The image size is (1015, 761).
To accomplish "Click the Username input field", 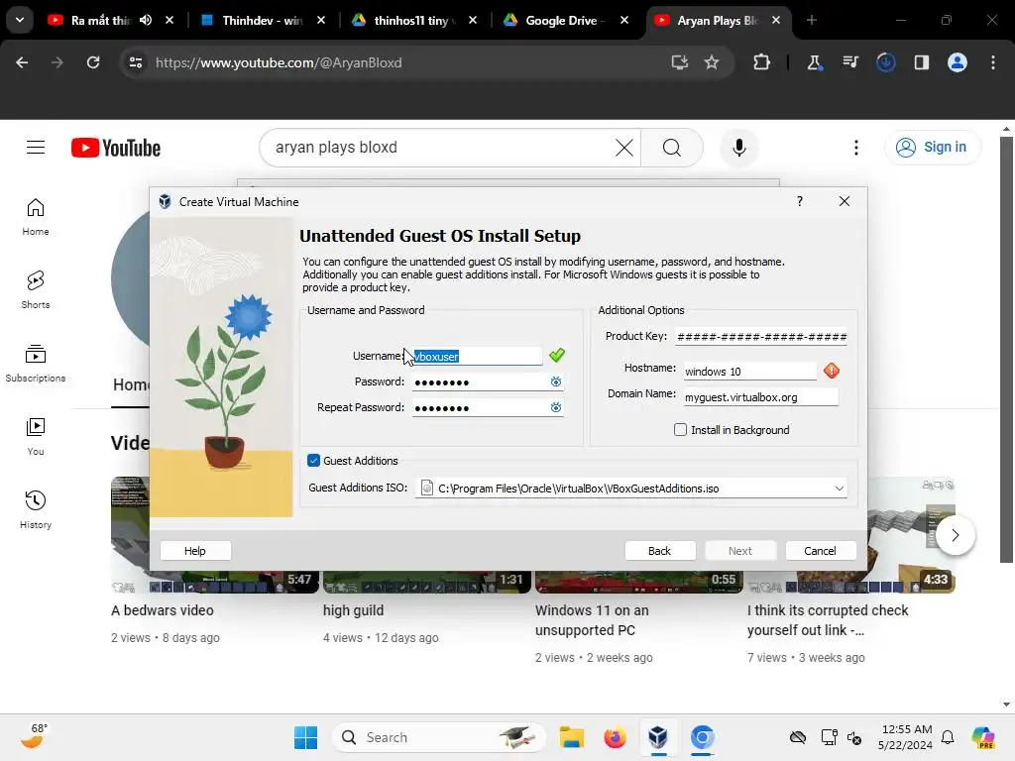I will 477,357.
